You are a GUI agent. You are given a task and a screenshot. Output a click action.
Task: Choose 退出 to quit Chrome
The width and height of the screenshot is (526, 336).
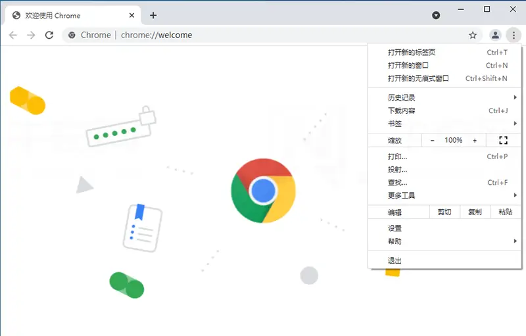click(444, 260)
